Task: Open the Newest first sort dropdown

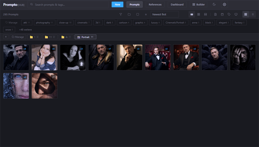Action: (164, 14)
